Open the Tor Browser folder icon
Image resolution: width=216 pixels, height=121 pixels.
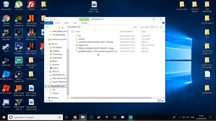point(31,75)
